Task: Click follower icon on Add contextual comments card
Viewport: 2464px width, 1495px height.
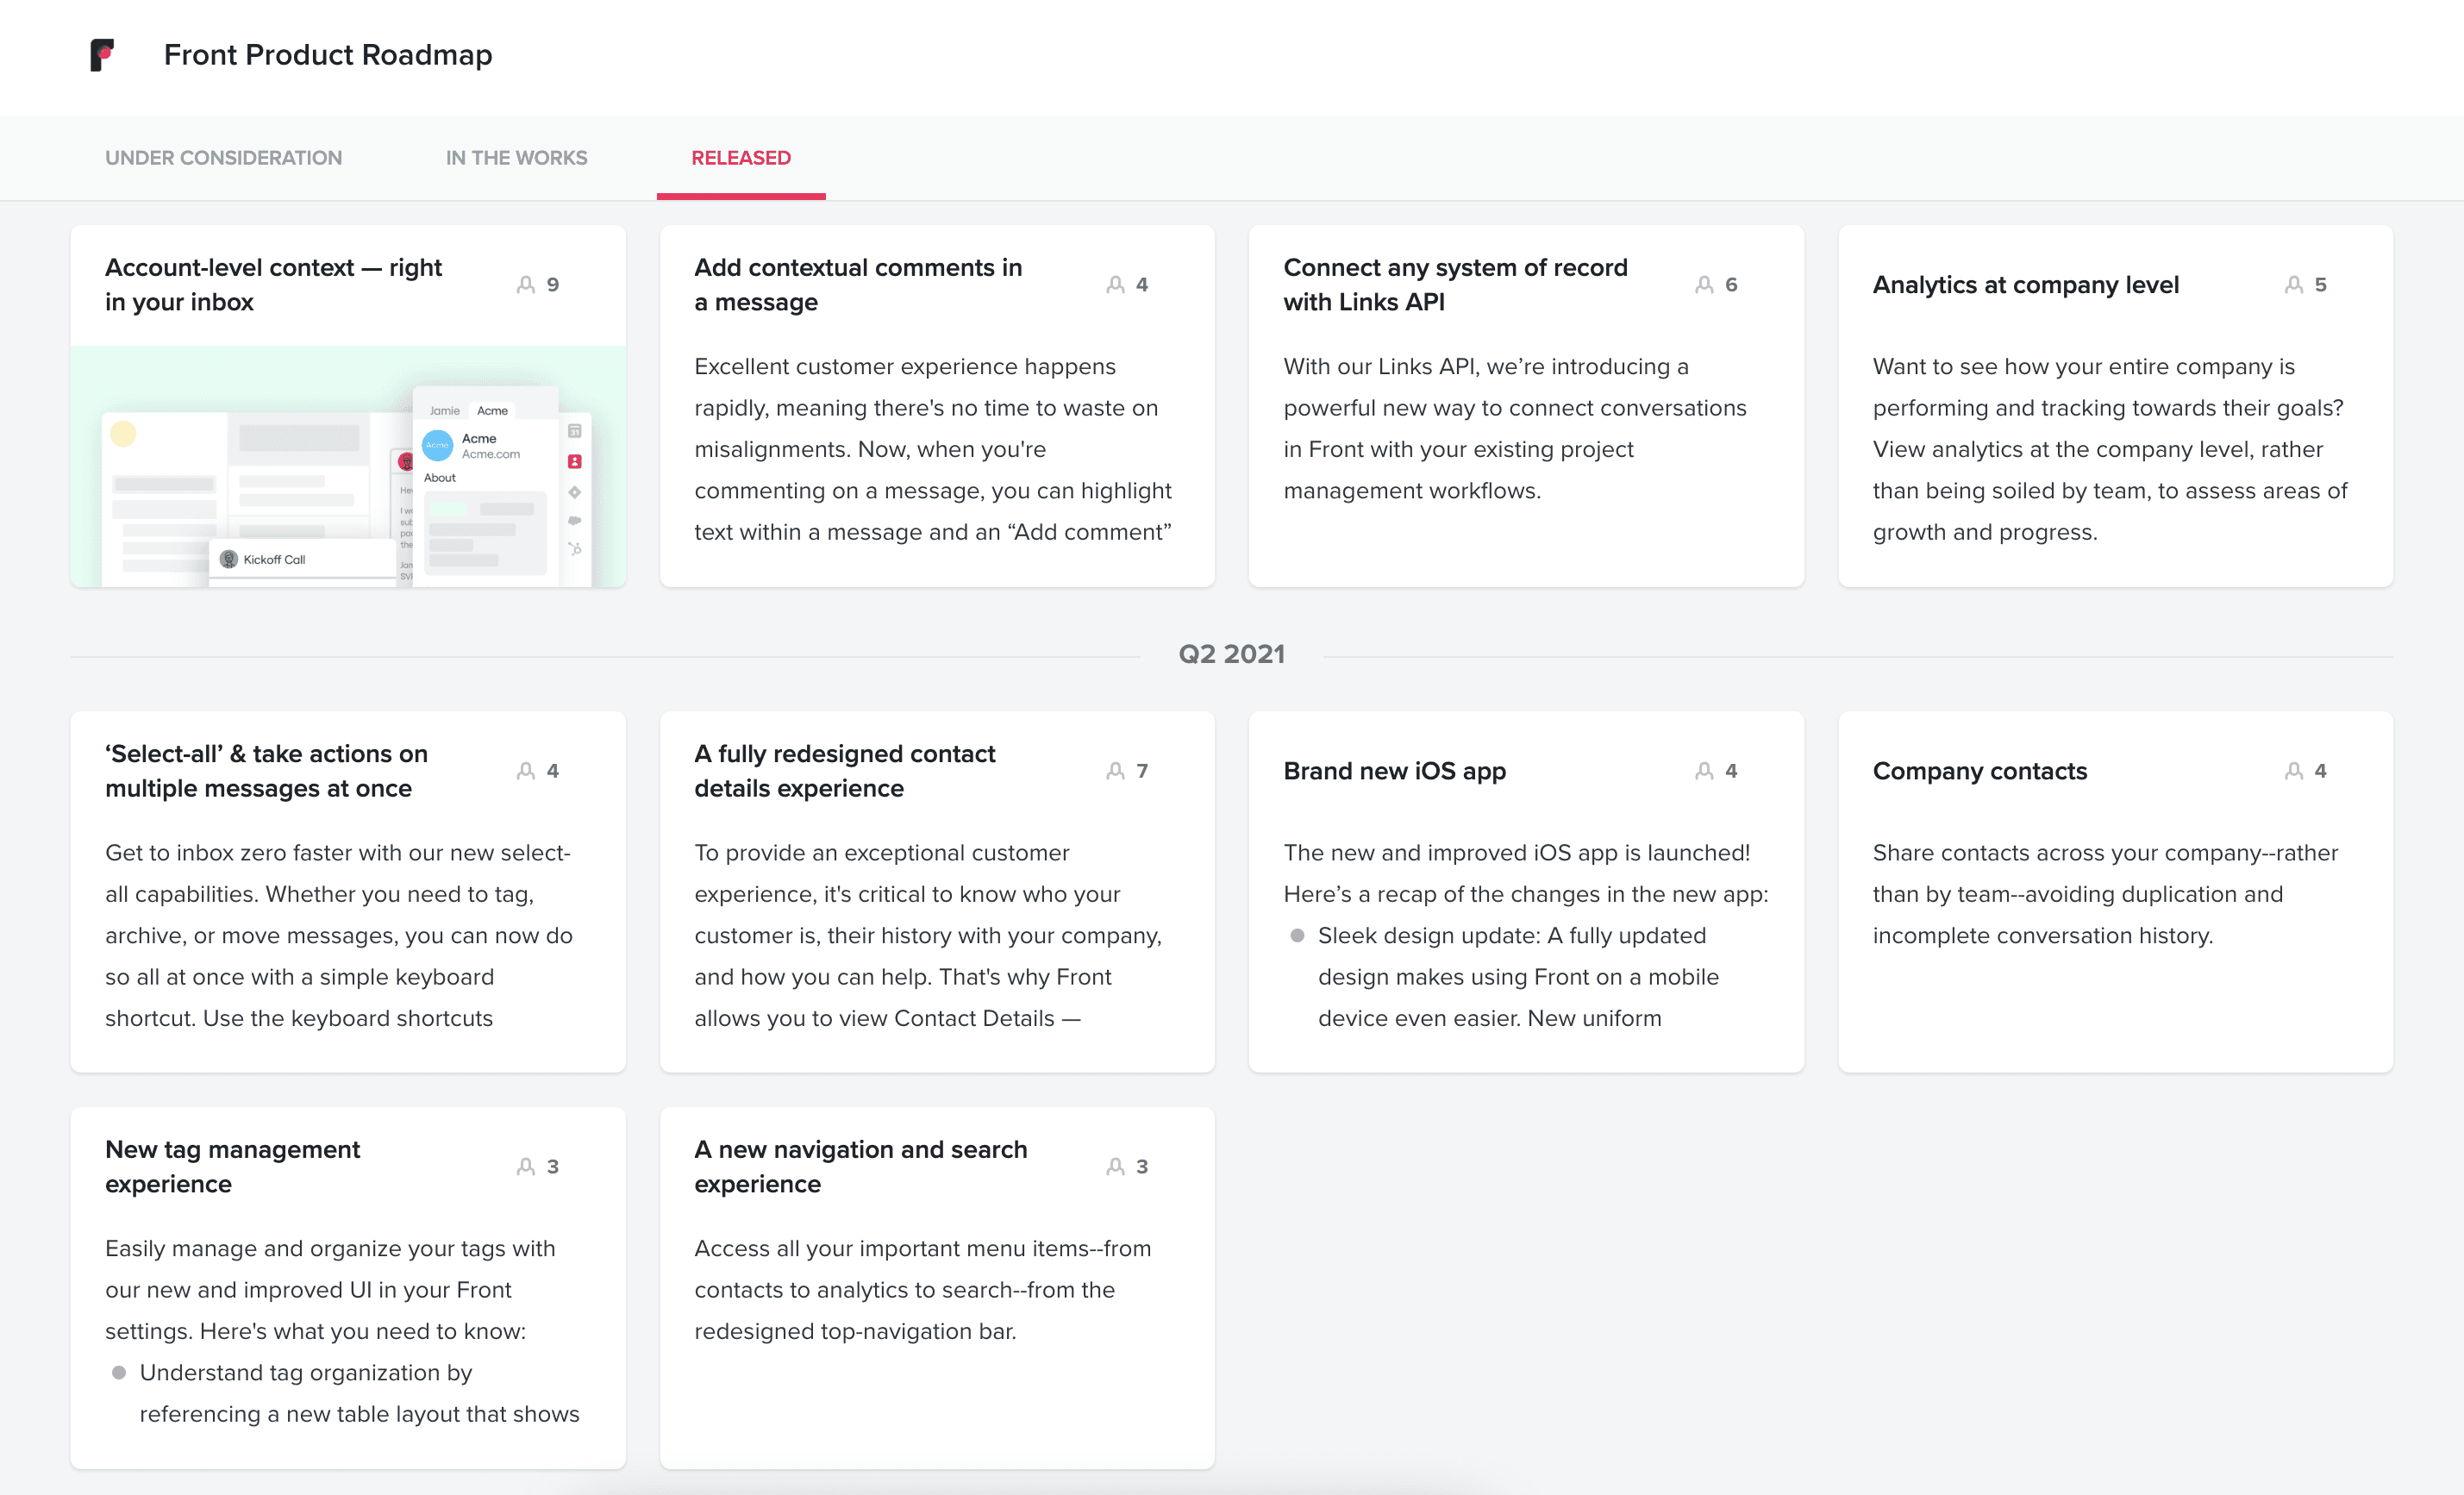Action: point(1115,285)
